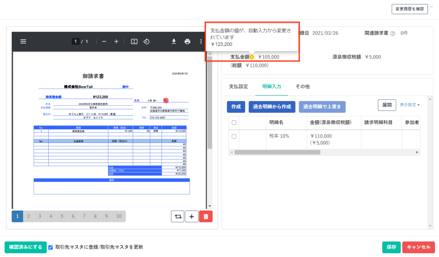Viewport: 439px width, 257px height.
Task: Switch to the その他 tab
Action: [x=302, y=86]
